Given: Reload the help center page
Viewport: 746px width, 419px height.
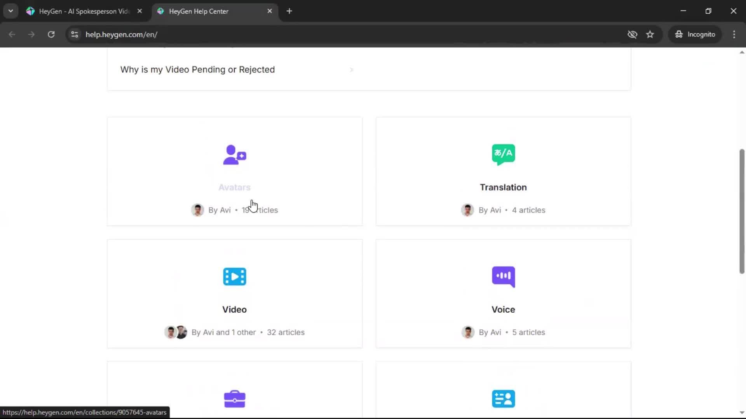Looking at the screenshot, I should [x=51, y=35].
